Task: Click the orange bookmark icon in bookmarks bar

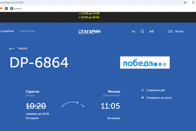Action: pyautogui.click(x=1, y=8)
